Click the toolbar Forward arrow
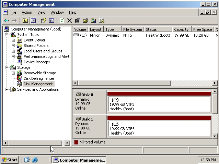The width and height of the screenshot is (219, 164). pos(14,21)
